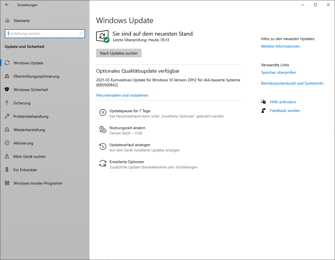The height and width of the screenshot is (260, 335).
Task: Click the Hilfe anfordern chat icon
Action: pos(263,102)
